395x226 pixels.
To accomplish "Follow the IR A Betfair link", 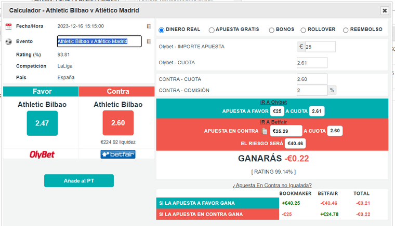I will (x=273, y=122).
